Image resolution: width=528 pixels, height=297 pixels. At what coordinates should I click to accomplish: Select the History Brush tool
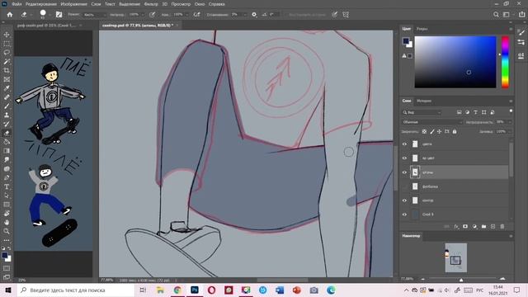[7, 124]
